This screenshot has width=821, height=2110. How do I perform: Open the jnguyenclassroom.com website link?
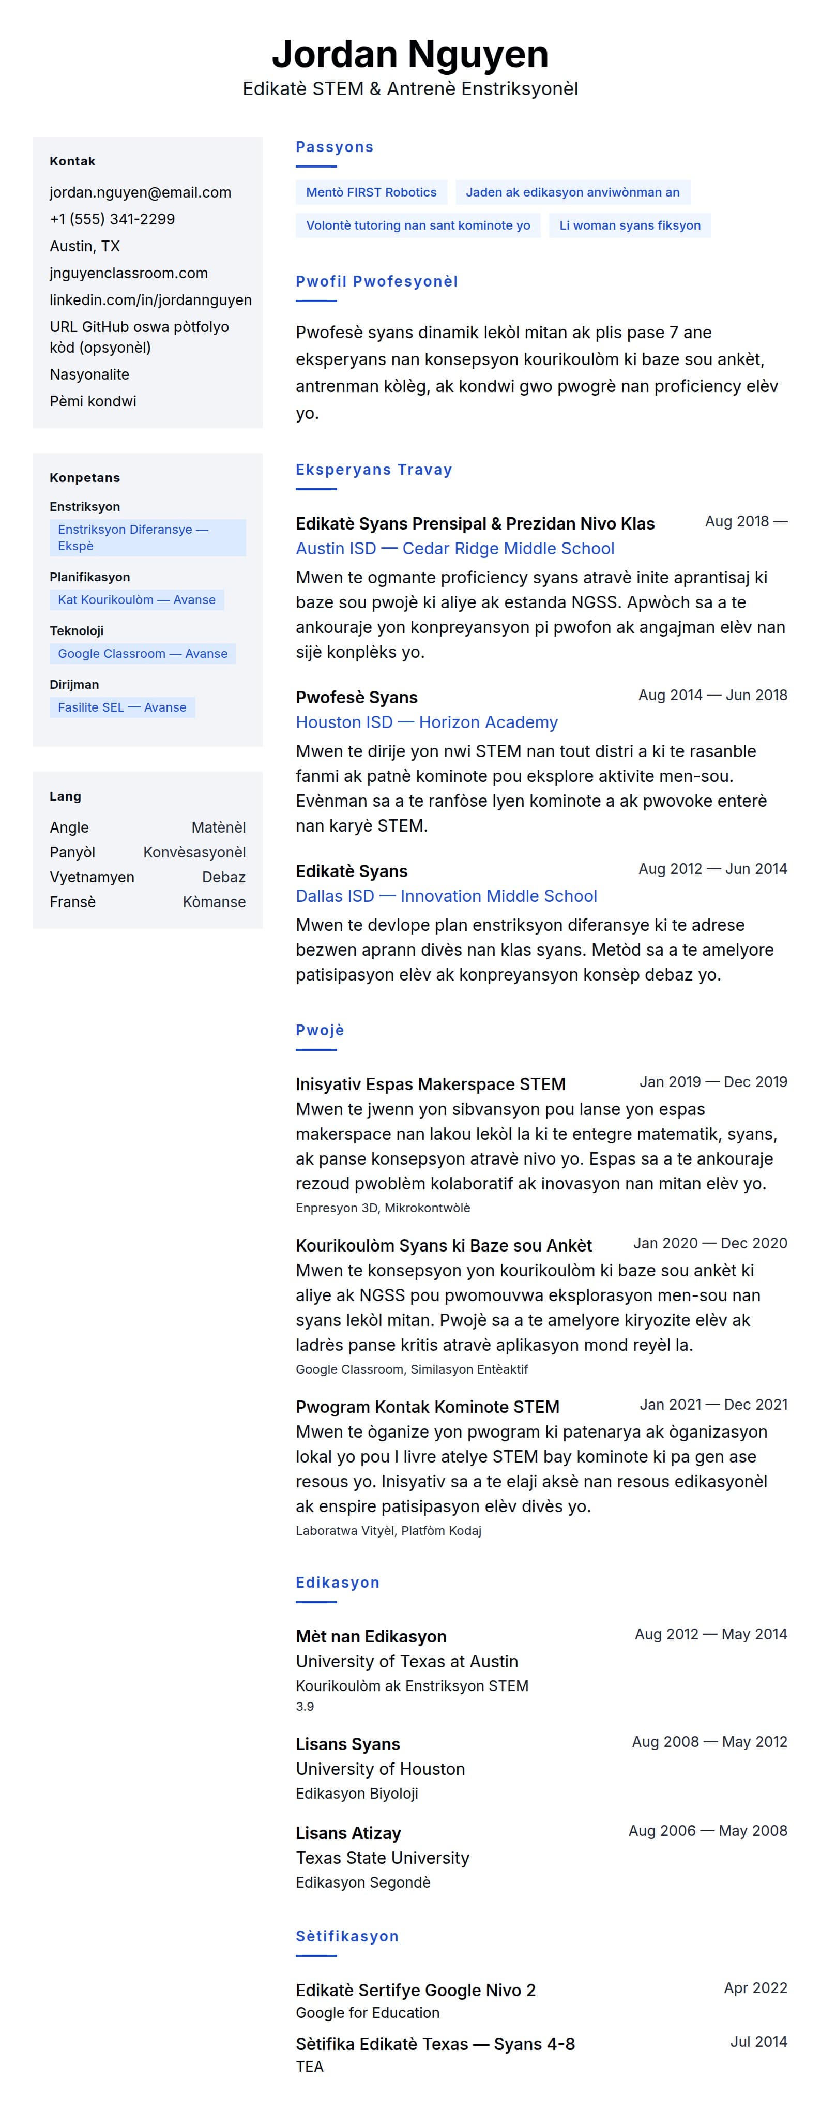point(129,273)
